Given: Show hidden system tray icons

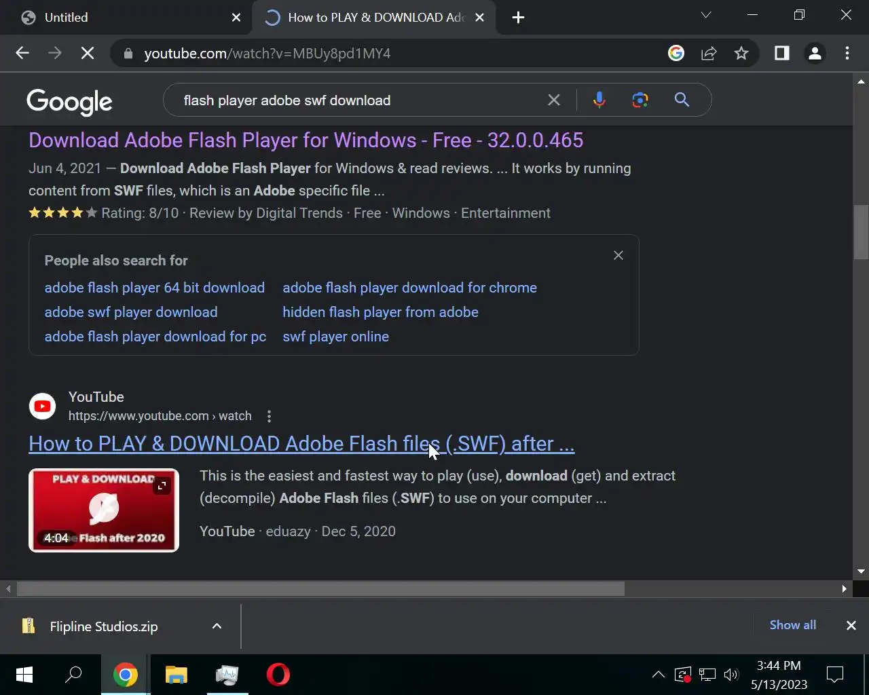Looking at the screenshot, I should pos(658,675).
